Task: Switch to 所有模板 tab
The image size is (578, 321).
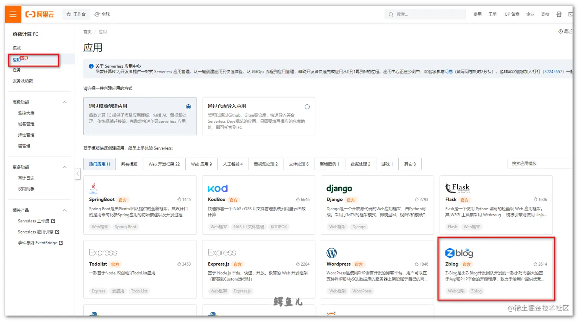Action: 129,164
